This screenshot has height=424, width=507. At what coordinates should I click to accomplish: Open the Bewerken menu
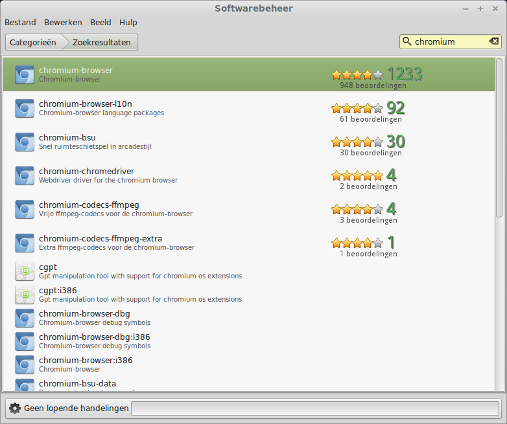63,22
